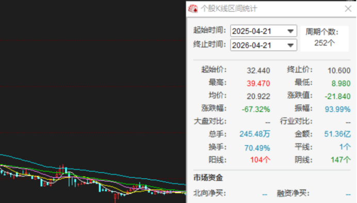Screen dimensions: 357x203
Task: Click the 终止价 value 10.600
Action: pyautogui.click(x=339, y=70)
